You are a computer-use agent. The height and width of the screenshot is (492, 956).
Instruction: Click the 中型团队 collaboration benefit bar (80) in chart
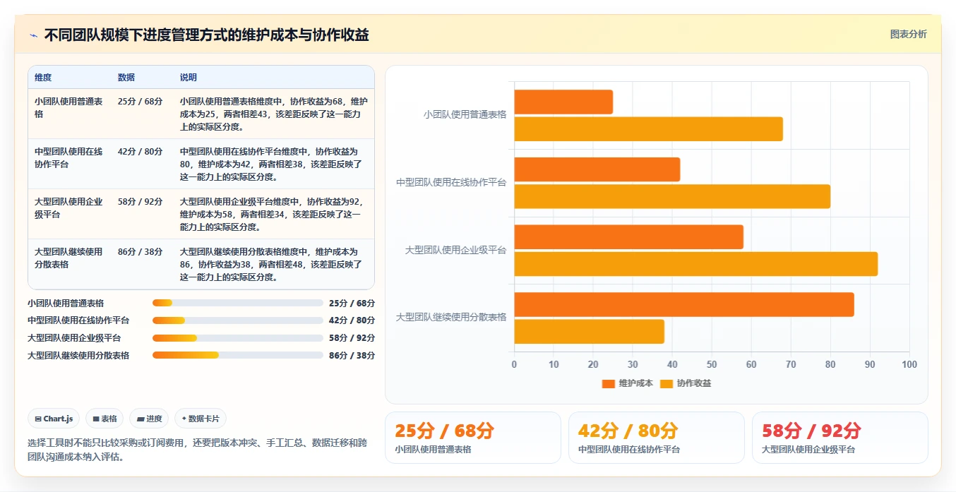point(672,196)
